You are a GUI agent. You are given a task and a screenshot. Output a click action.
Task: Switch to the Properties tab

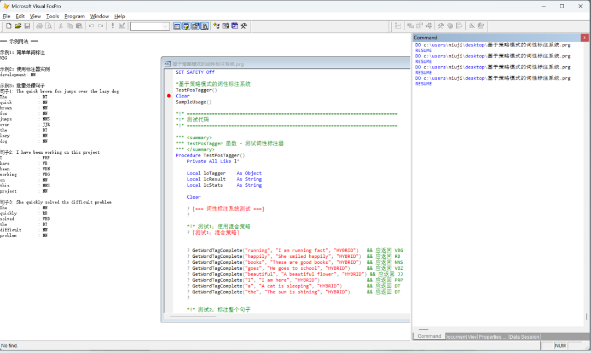493,337
